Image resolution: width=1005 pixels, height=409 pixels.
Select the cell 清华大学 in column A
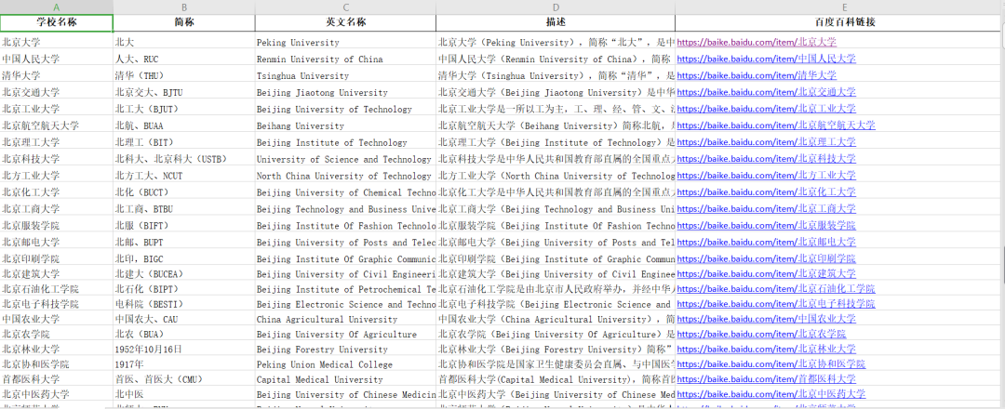point(57,75)
